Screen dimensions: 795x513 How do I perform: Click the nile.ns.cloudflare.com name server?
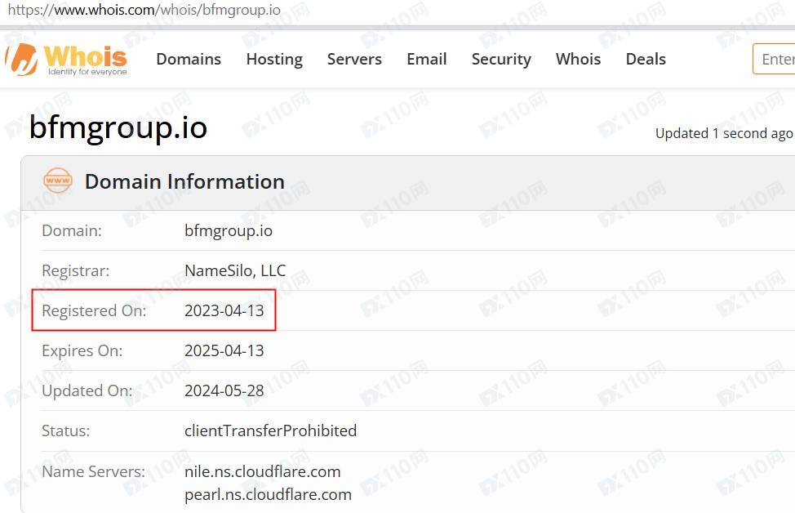262,471
